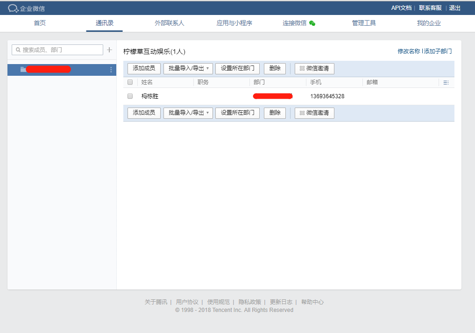Click top 微信邀请 QR code button
The height and width of the screenshot is (333, 475).
tap(314, 68)
